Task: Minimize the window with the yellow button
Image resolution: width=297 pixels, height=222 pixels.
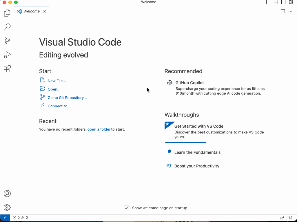Action: click(x=10, y=2)
